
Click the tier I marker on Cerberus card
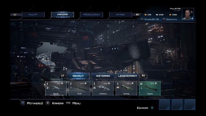pyautogui.click(x=94, y=84)
